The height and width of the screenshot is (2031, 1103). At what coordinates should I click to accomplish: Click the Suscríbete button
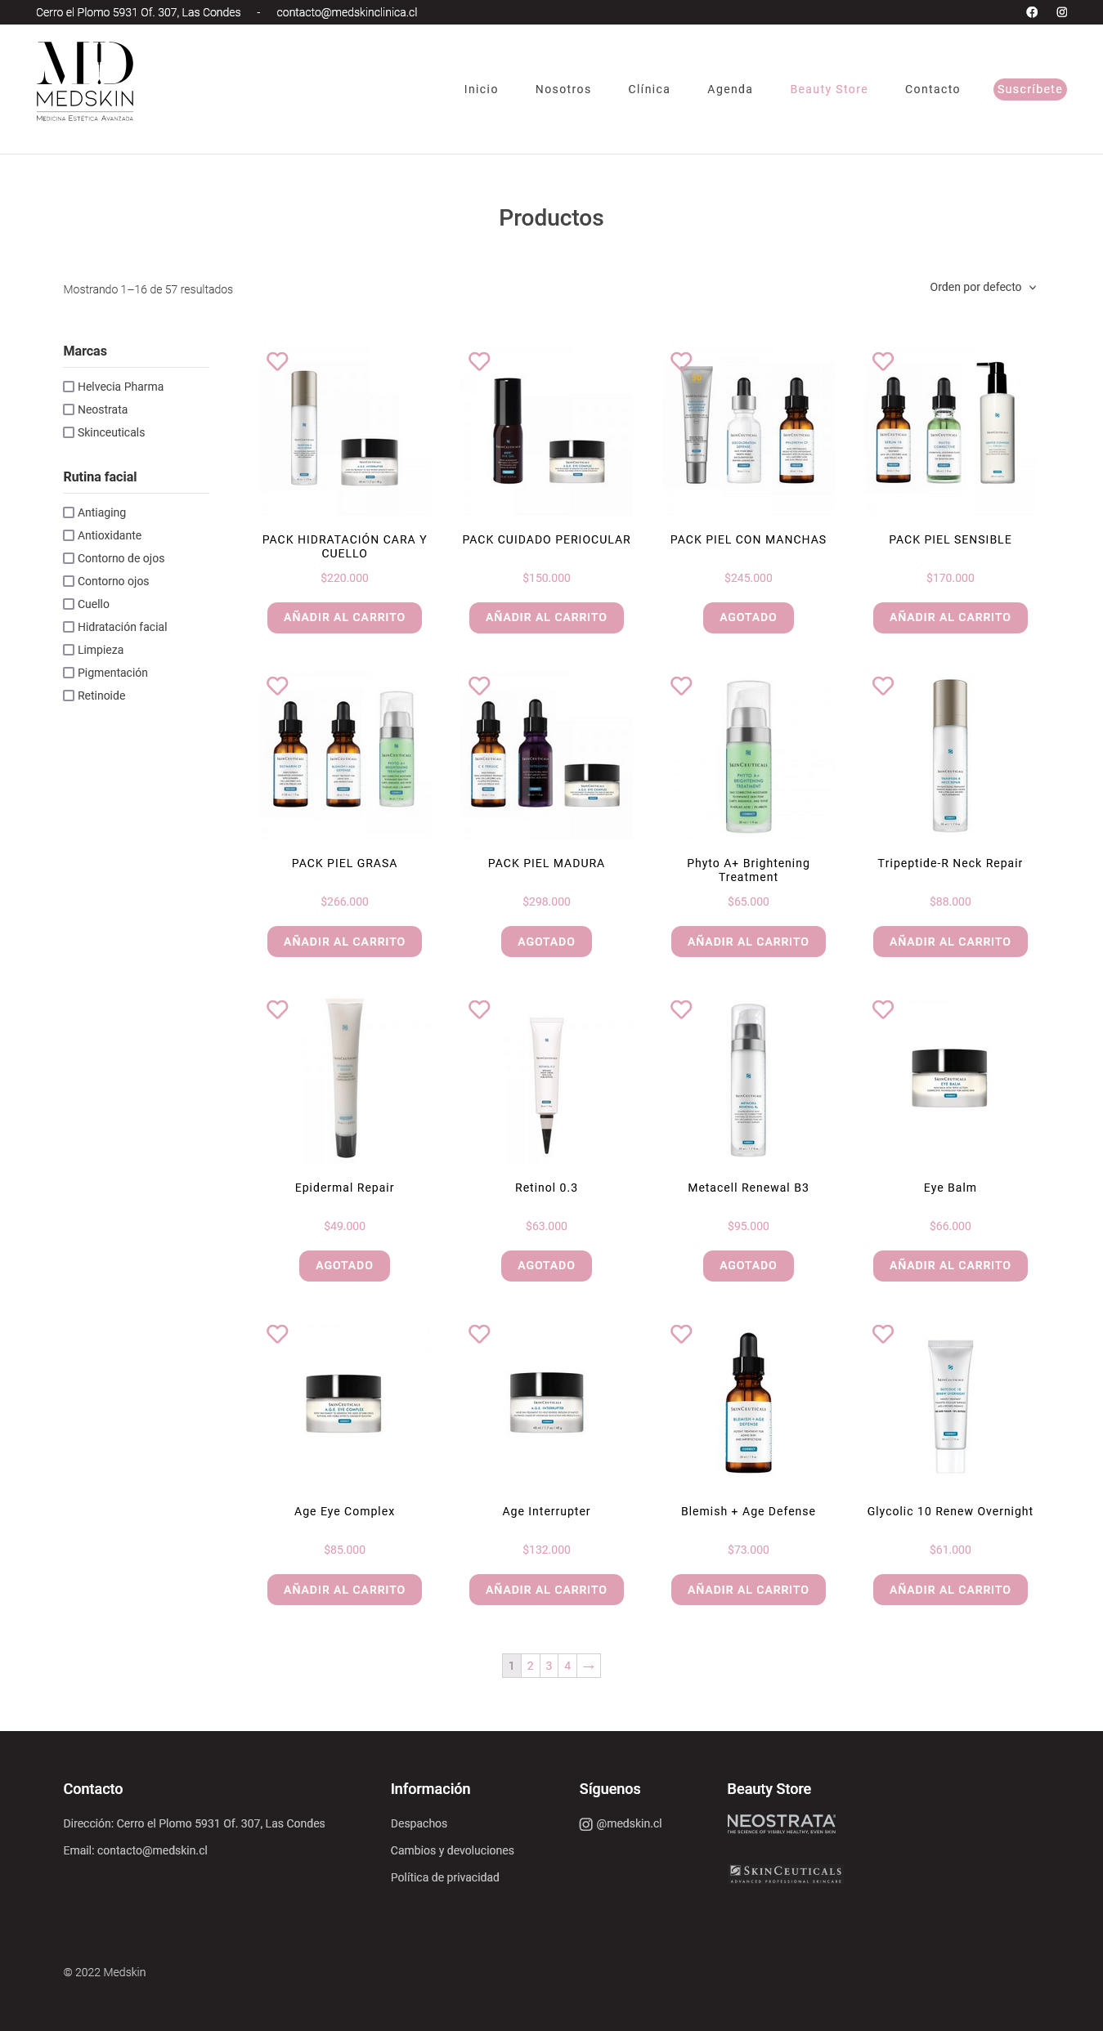pos(1030,89)
